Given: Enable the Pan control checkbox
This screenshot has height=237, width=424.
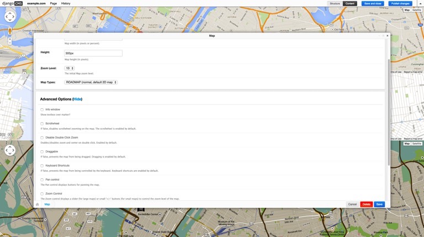Looking at the screenshot, I should (42, 180).
